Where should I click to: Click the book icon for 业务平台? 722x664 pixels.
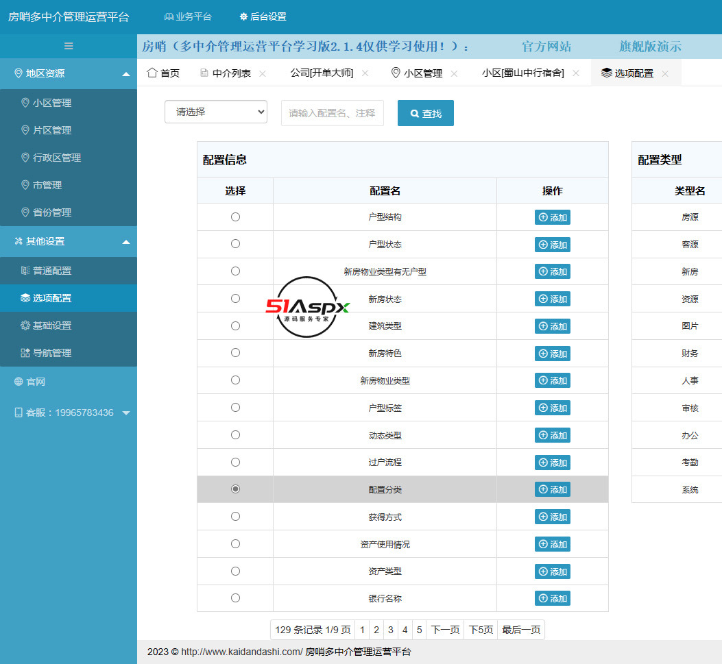169,16
